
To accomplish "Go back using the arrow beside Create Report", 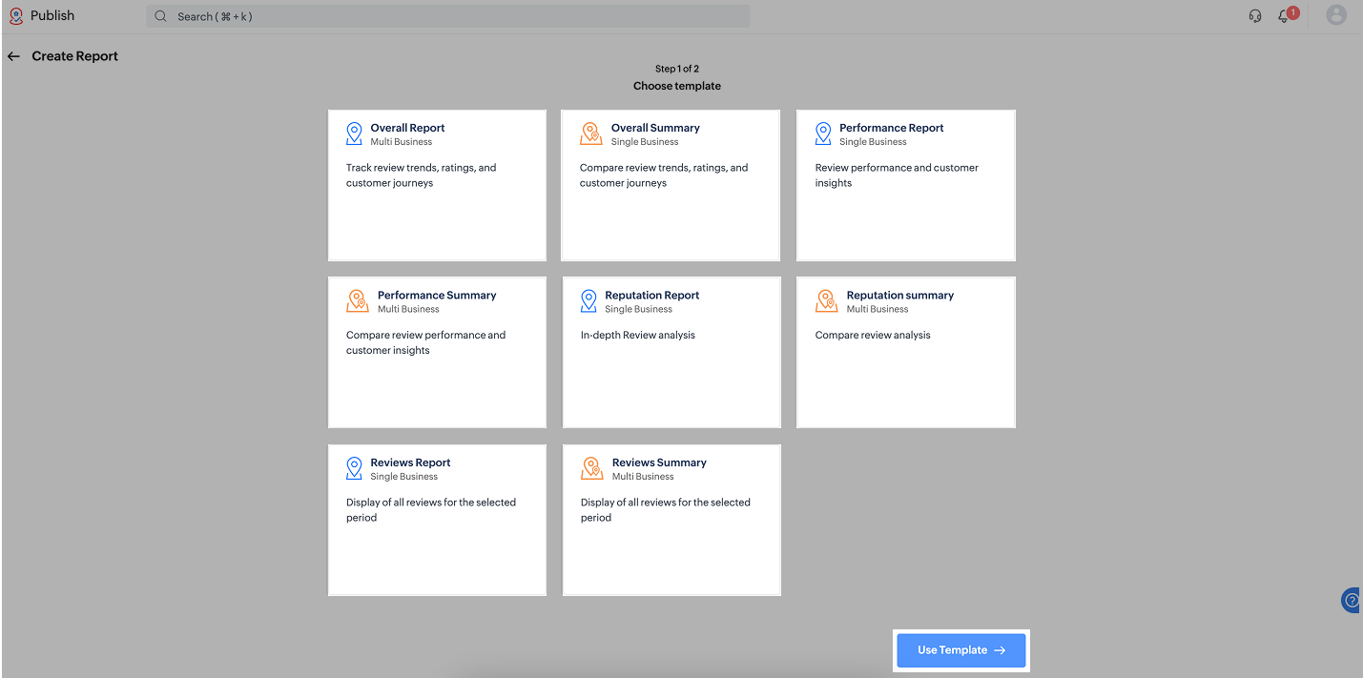I will point(13,56).
